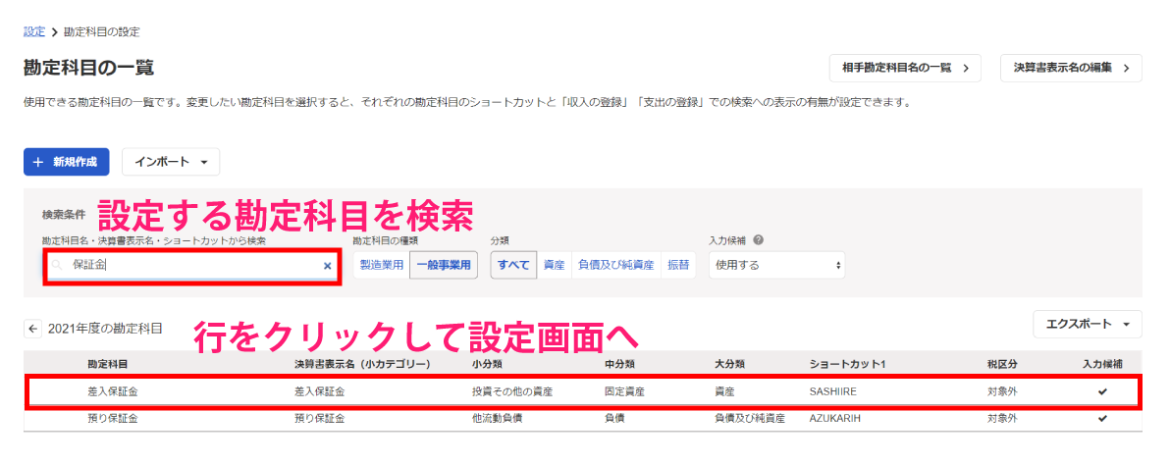Clear the search field with the X icon

coord(327,266)
